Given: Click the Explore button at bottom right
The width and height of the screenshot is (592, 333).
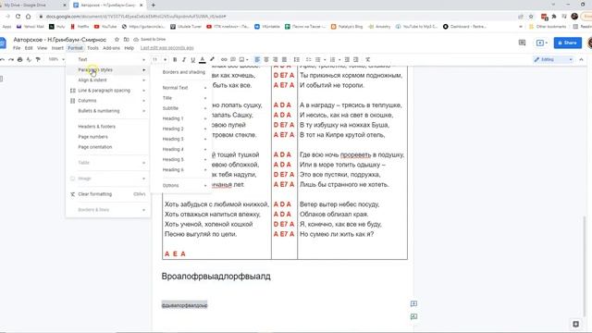Looking at the screenshot, I should (x=575, y=324).
